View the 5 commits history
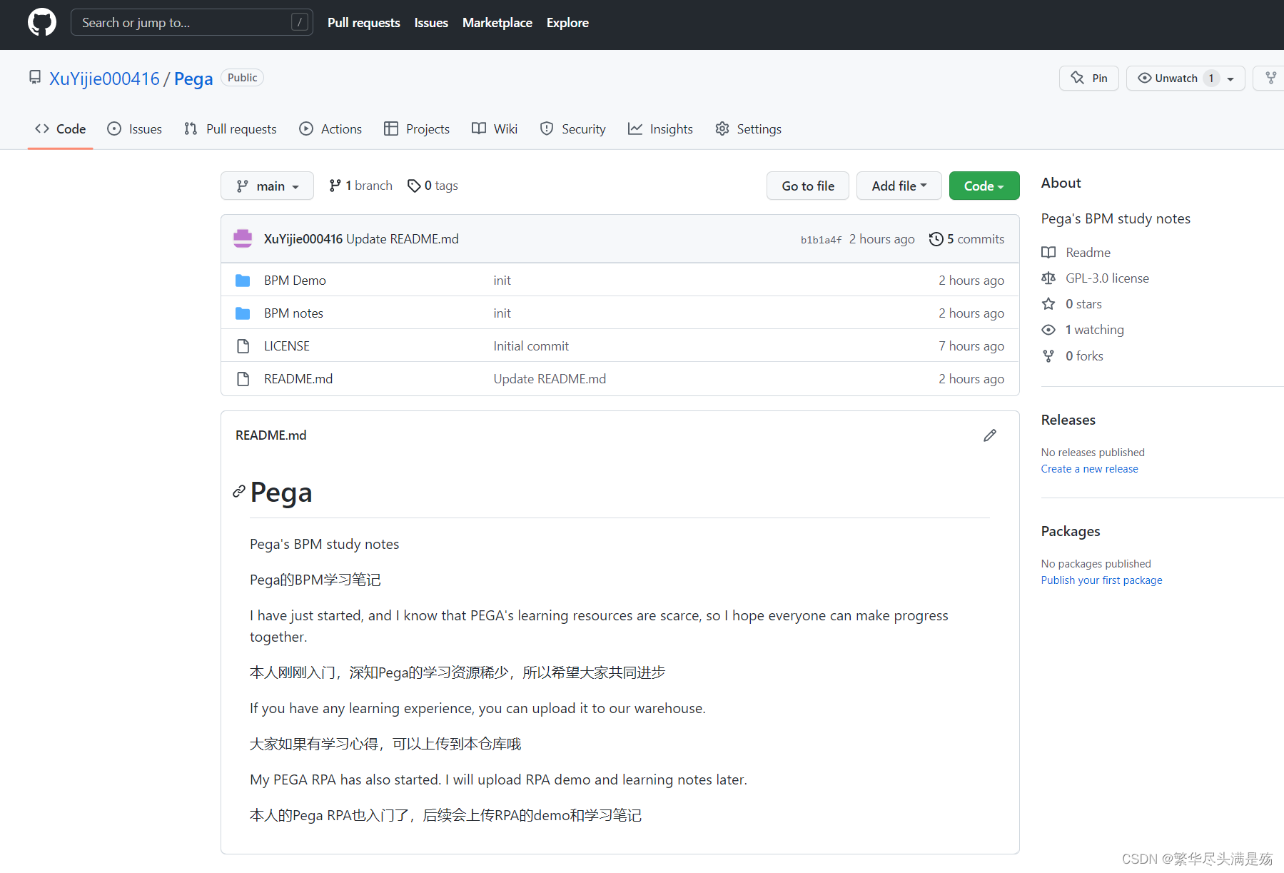Viewport: 1284px width, 873px height. click(966, 239)
